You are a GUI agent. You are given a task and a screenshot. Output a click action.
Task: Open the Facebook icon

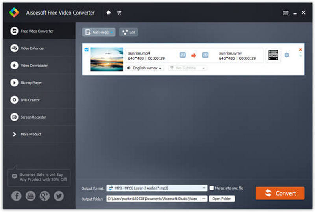16,196
